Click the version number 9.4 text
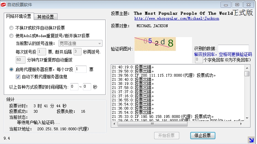Image resolution: width=257 pixels, height=144 pixels. click(x=7, y=138)
